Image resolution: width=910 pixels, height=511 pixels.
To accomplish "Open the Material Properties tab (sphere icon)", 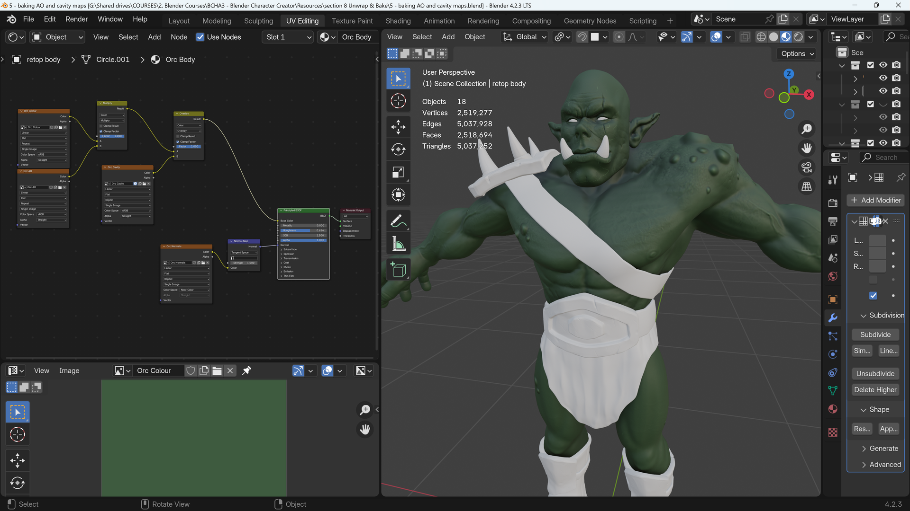I will (x=833, y=409).
